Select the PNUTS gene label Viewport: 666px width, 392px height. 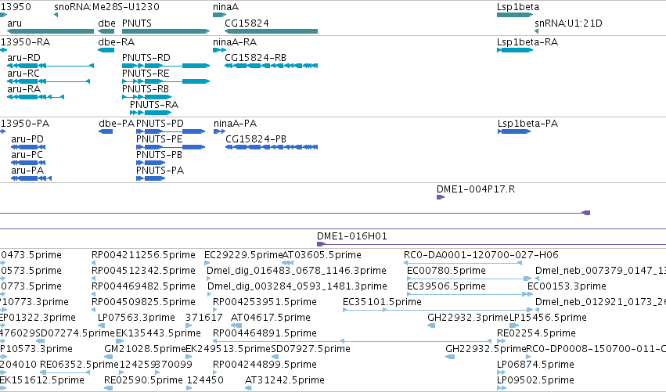pyautogui.click(x=137, y=23)
